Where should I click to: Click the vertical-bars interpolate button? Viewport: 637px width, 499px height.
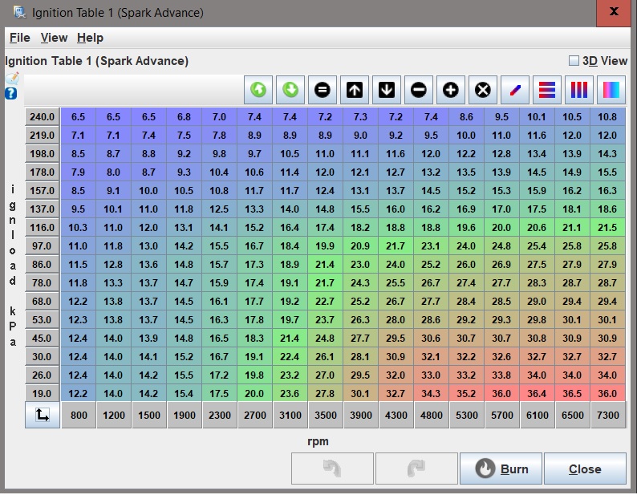[579, 90]
